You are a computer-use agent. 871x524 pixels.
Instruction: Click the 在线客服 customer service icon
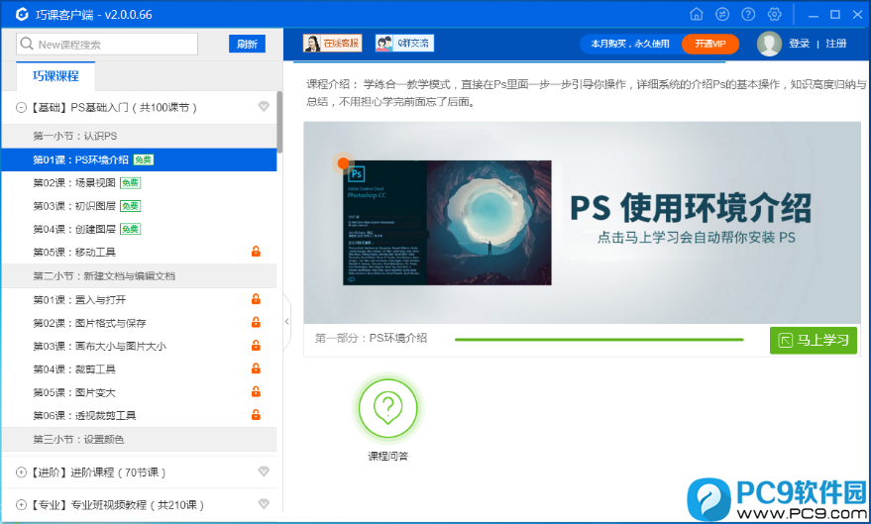click(x=332, y=44)
